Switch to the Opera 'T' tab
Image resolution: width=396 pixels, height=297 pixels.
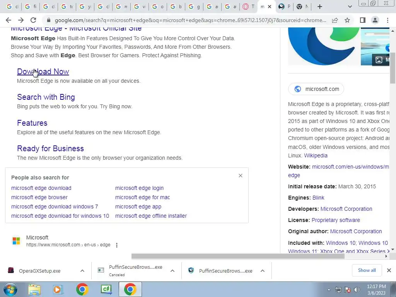tap(248, 7)
